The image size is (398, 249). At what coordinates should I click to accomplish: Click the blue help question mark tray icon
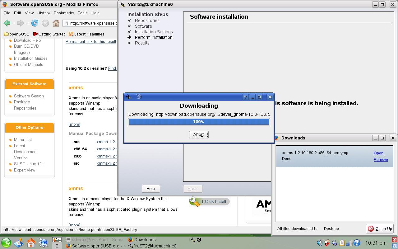357,243
